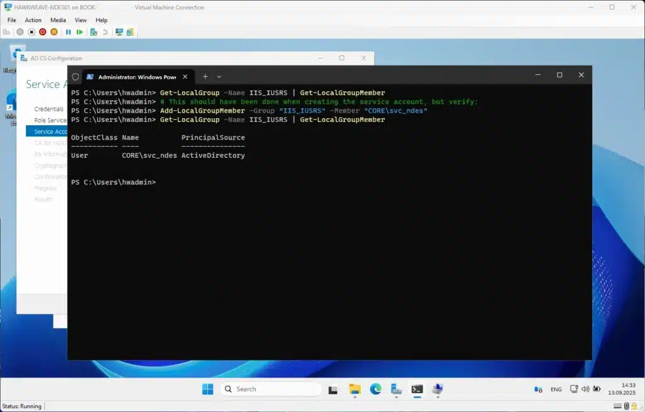Click the green Reset VM icon
The height and width of the screenshot is (412, 645).
(80, 31)
